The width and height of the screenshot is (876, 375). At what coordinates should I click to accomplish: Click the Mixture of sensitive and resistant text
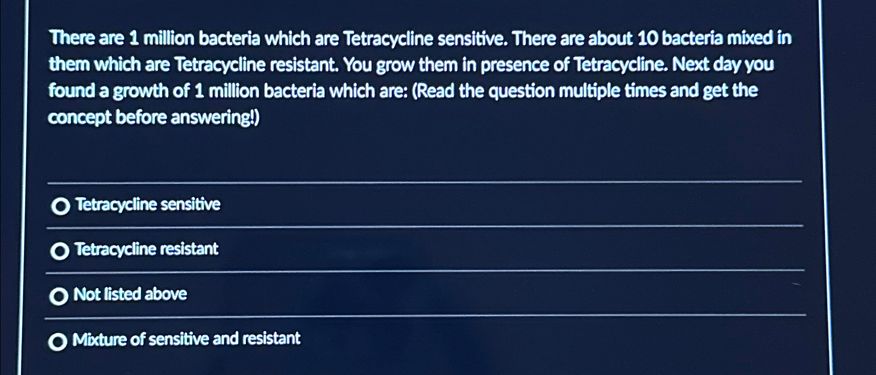[x=187, y=339]
